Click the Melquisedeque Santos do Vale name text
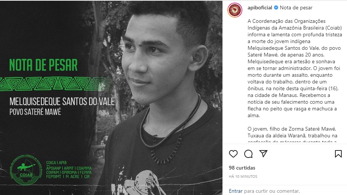347x195 pixels. click(62, 101)
